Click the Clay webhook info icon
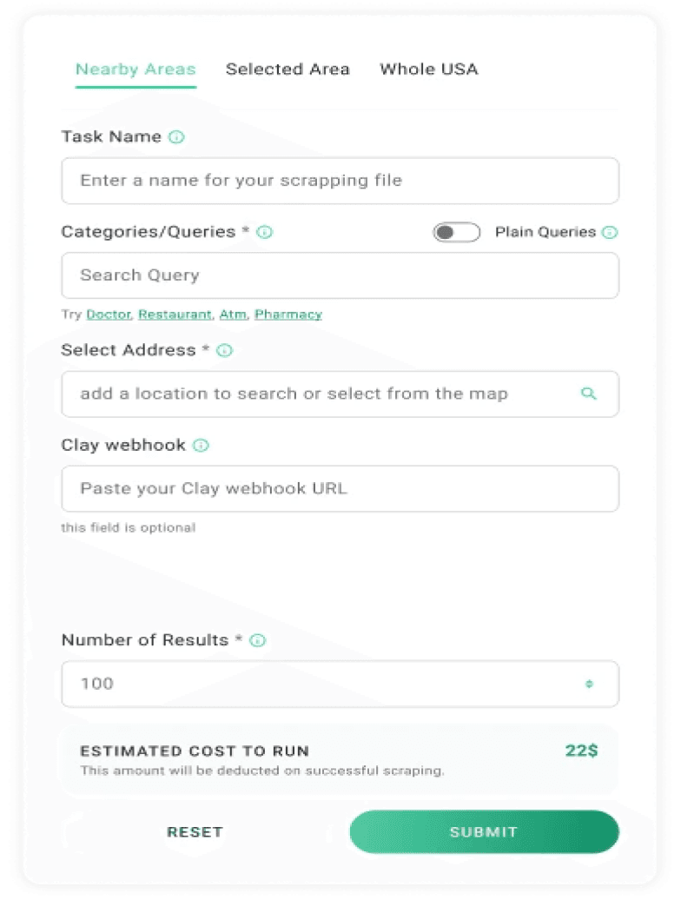 (x=201, y=446)
